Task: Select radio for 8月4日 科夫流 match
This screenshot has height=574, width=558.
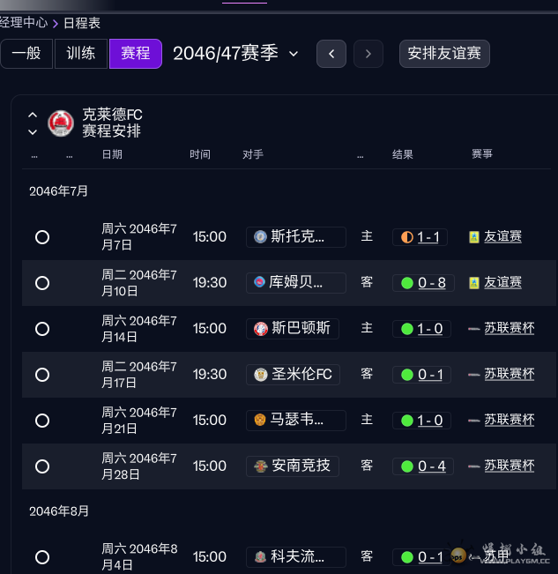Action: pyautogui.click(x=42, y=557)
